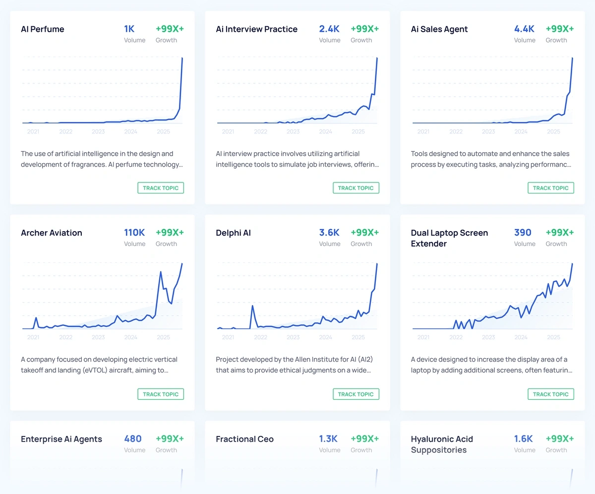This screenshot has height=494, width=595.
Task: Open the Fractional Ceo topic
Action: click(x=244, y=439)
